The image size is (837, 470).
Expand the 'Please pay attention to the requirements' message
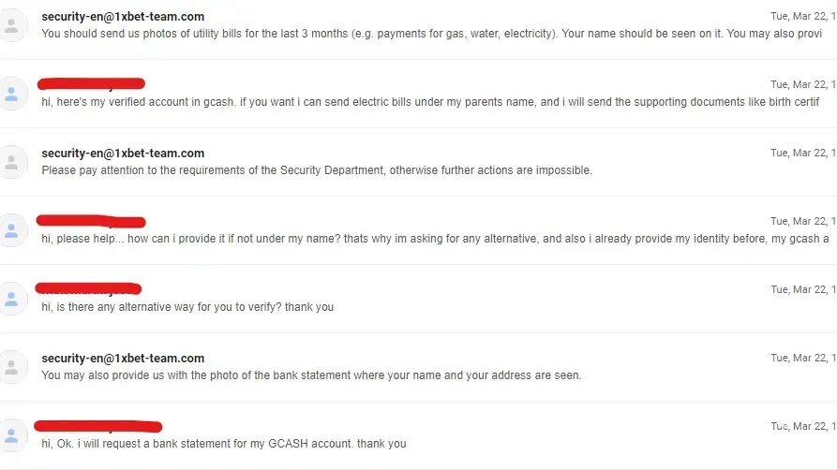coord(317,170)
